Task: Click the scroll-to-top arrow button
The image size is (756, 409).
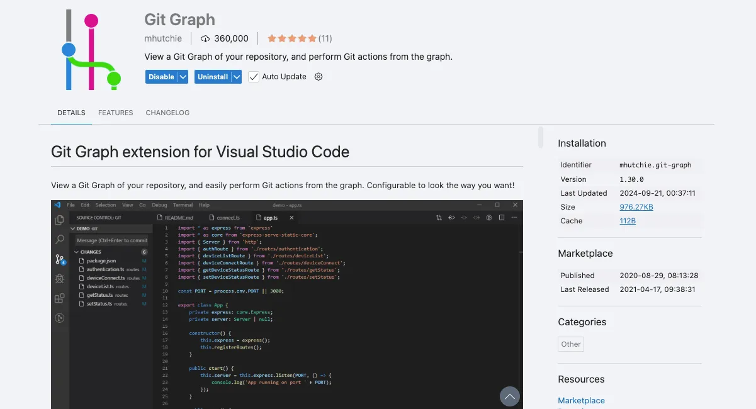Action: pyautogui.click(x=510, y=396)
